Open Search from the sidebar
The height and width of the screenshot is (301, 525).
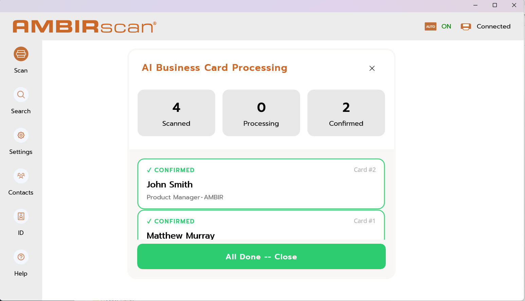point(21,94)
